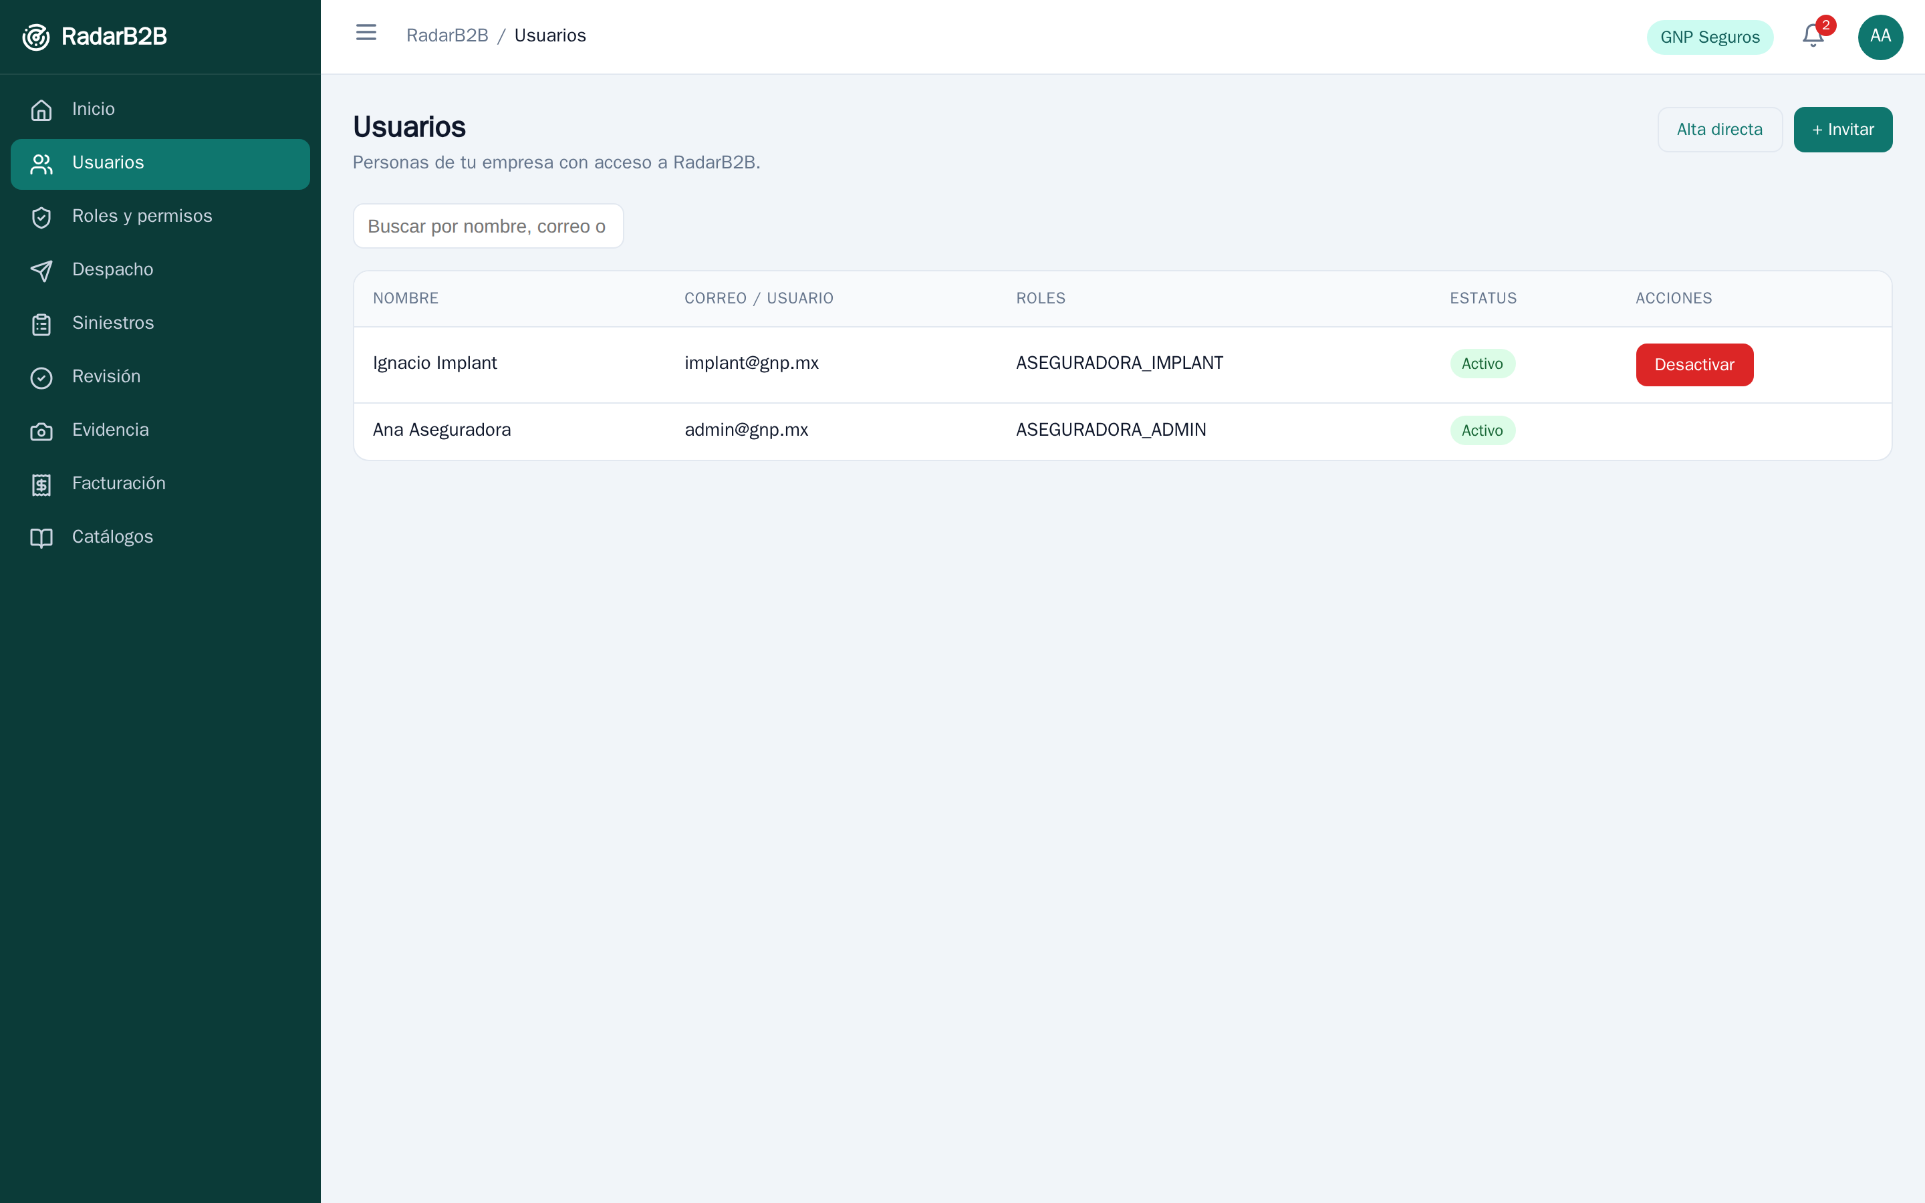Click the red notification count badge
The height and width of the screenshot is (1203, 1925).
tap(1825, 25)
